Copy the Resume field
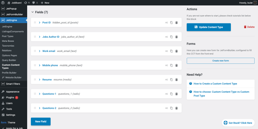 pyautogui.click(x=171, y=80)
